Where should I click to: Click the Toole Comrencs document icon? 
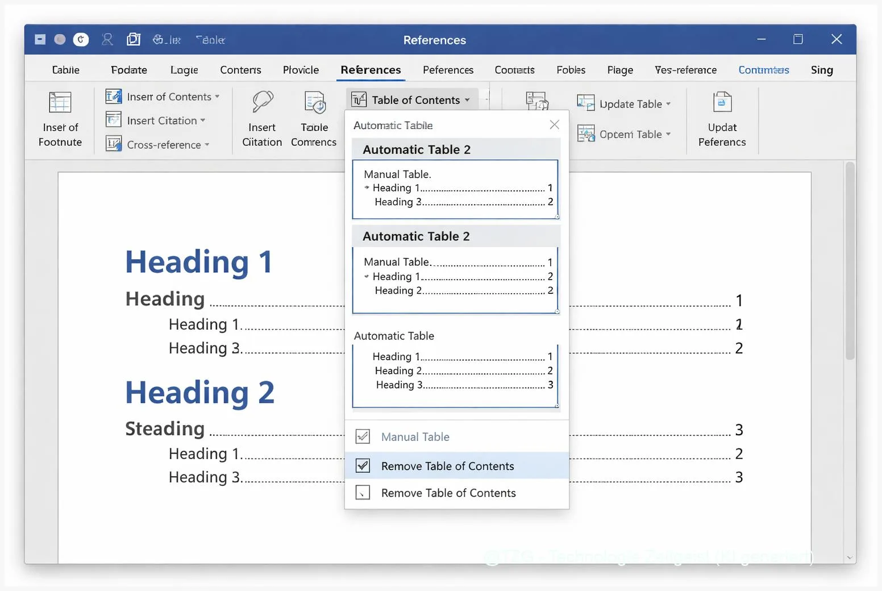[314, 102]
